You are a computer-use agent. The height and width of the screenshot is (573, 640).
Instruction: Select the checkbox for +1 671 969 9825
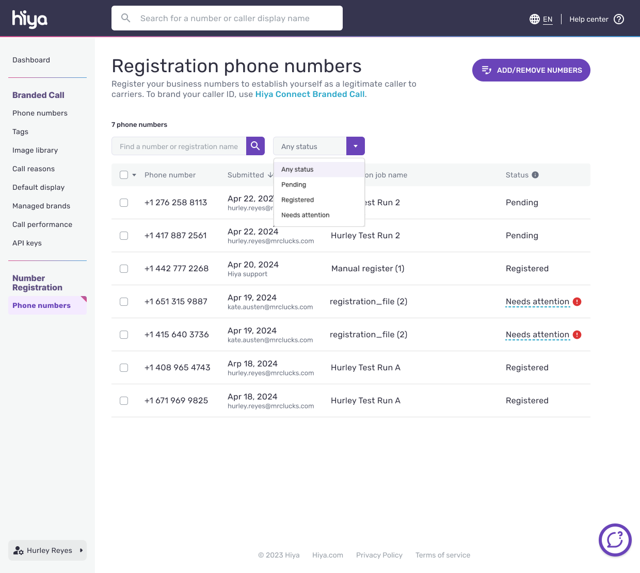coord(124,401)
